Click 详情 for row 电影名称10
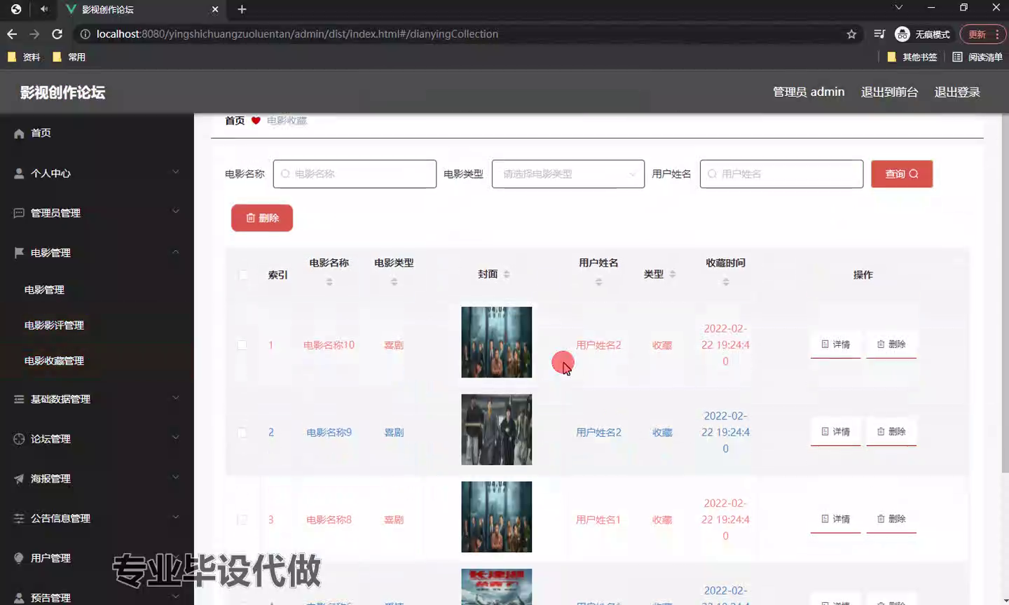Viewport: 1009px width, 605px height. coord(836,345)
